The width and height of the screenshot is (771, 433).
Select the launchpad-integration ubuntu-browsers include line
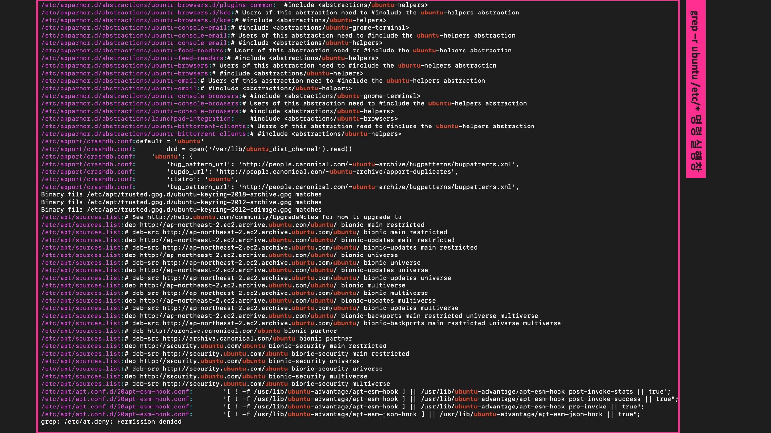[x=220, y=119]
